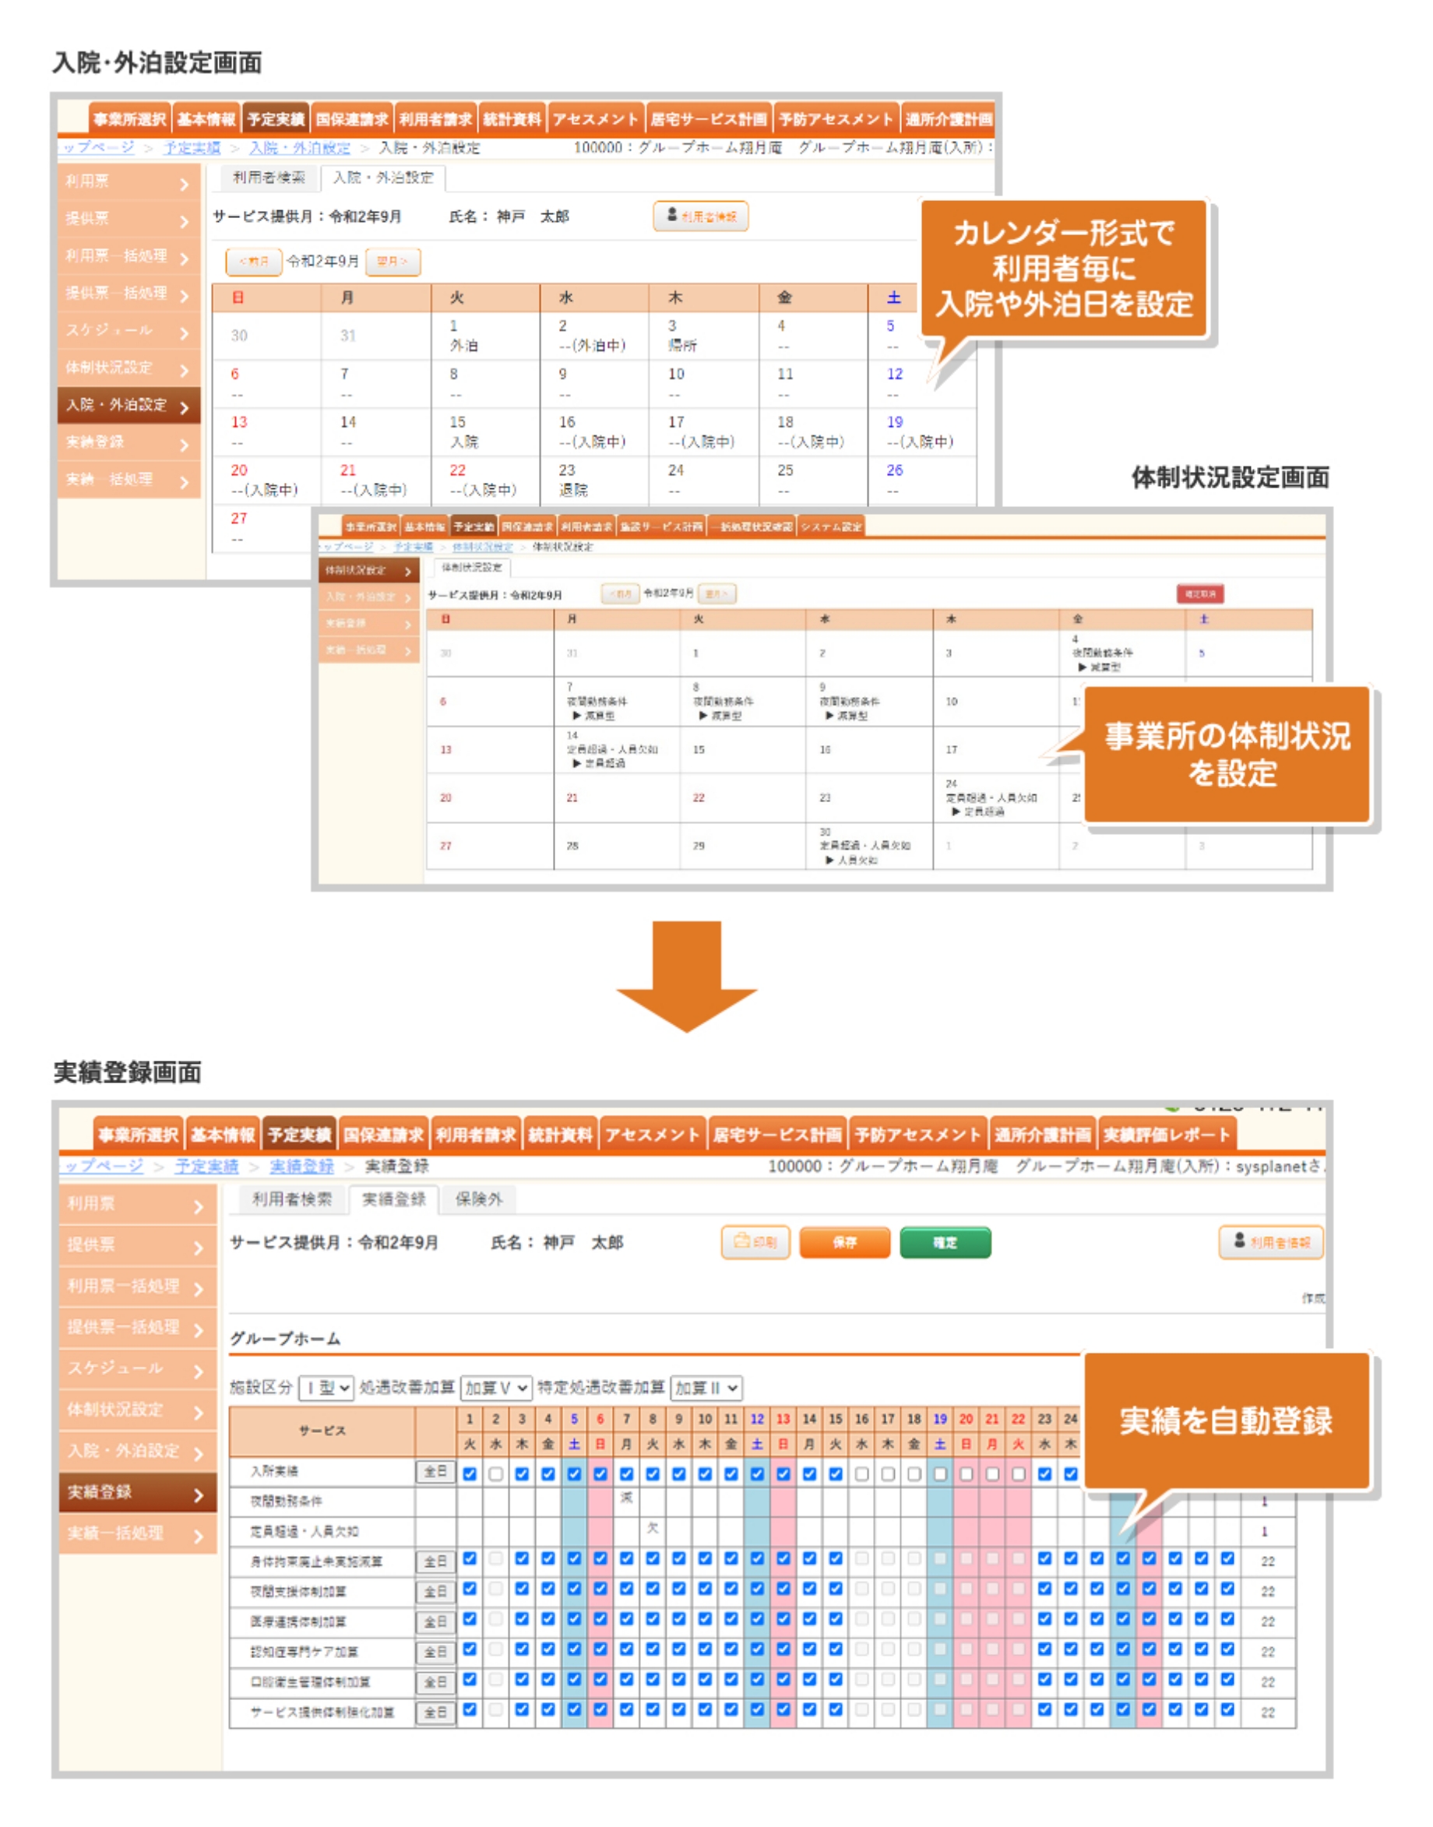Open the 施設区分 dropdown showing Ⅰ型

click(326, 1388)
